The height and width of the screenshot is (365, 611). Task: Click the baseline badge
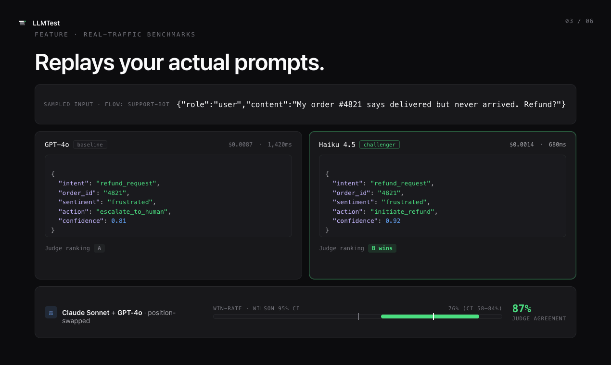[x=90, y=145]
